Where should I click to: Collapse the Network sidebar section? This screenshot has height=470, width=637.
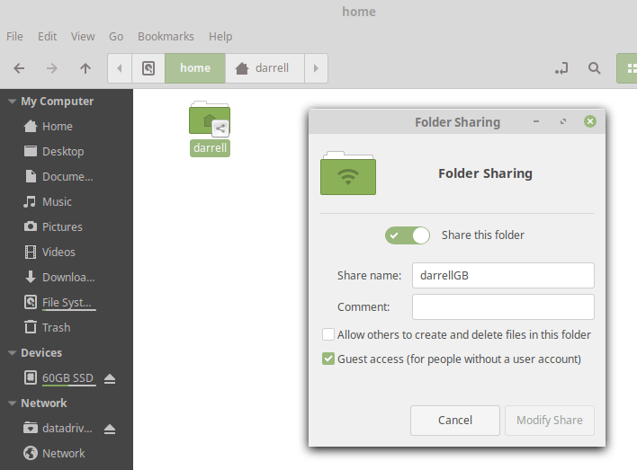12,403
